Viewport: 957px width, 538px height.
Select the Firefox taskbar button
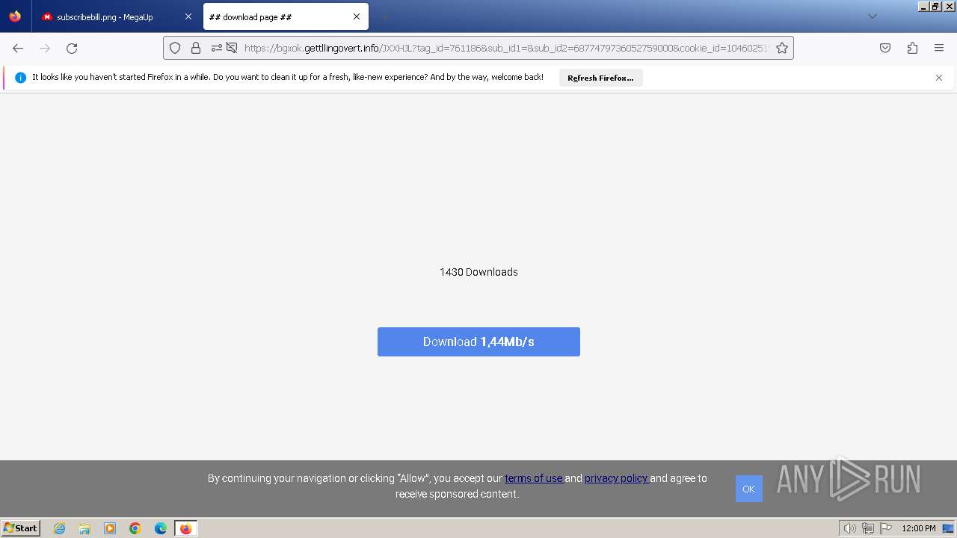[185, 528]
